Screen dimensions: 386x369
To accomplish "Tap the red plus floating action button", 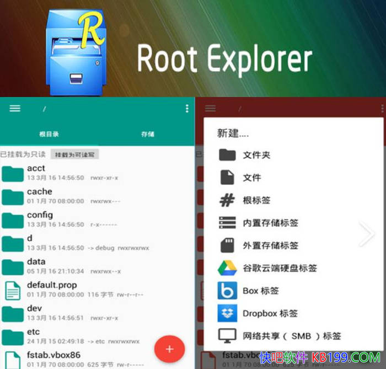I will (169, 349).
